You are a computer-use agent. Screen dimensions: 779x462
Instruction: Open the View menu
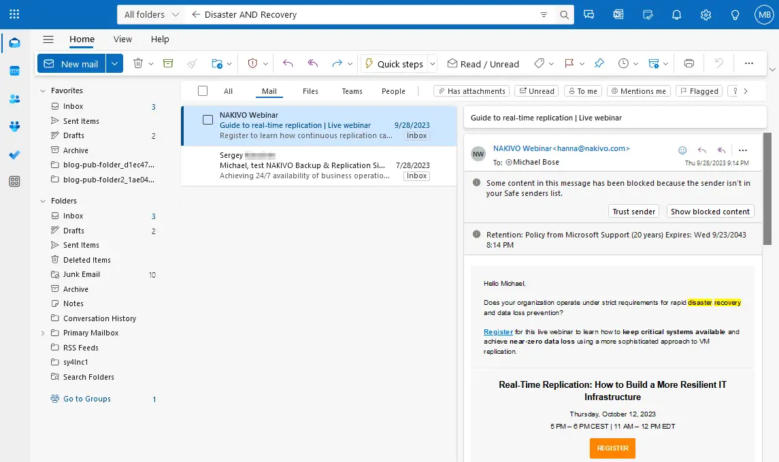[122, 39]
